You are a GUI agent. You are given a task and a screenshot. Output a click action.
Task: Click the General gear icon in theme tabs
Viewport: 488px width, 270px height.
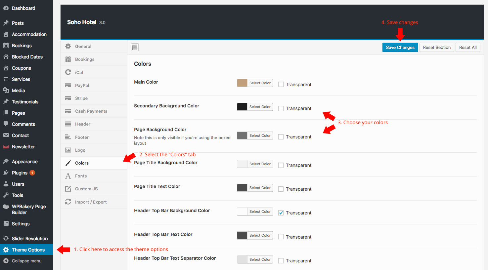point(68,46)
